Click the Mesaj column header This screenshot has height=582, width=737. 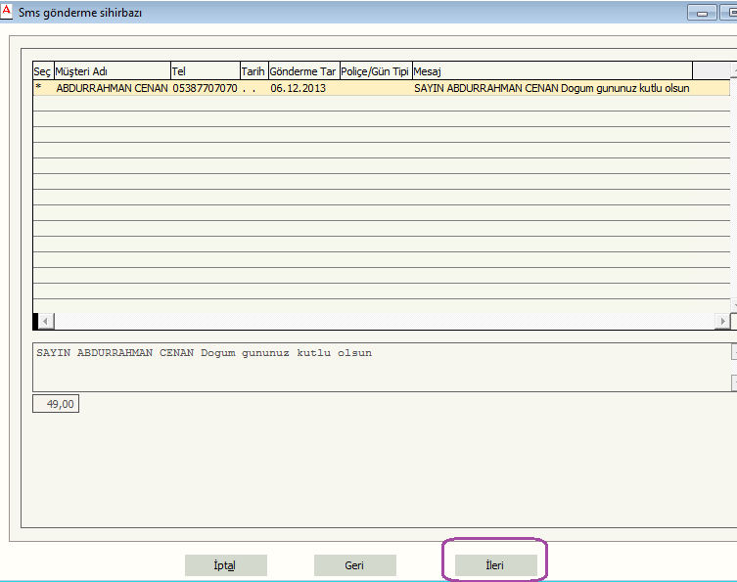coord(552,71)
